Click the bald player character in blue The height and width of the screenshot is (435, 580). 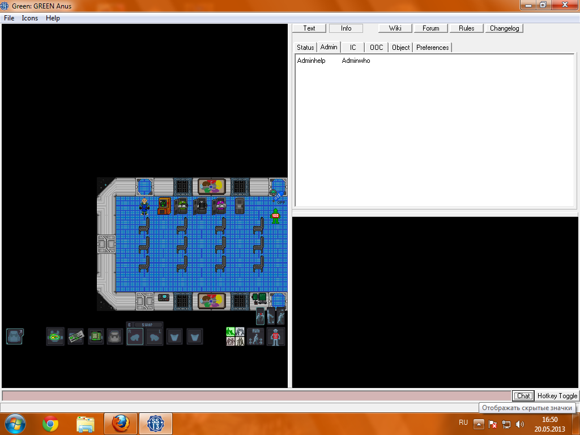(144, 206)
